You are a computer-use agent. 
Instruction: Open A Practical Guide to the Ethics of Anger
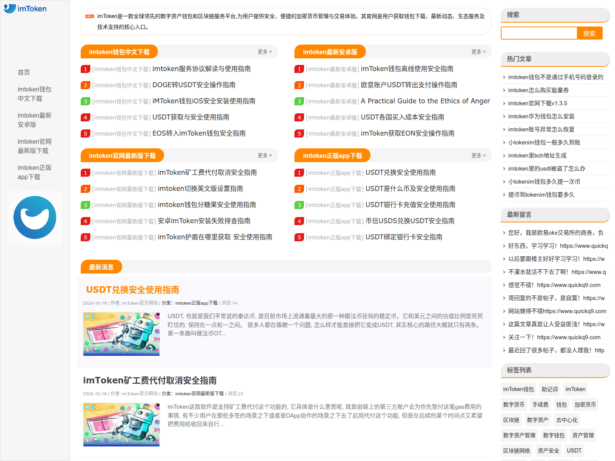point(426,101)
